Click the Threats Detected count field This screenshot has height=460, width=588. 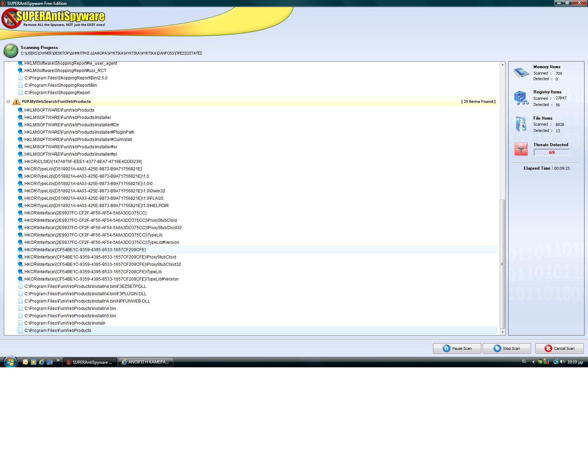[x=552, y=153]
